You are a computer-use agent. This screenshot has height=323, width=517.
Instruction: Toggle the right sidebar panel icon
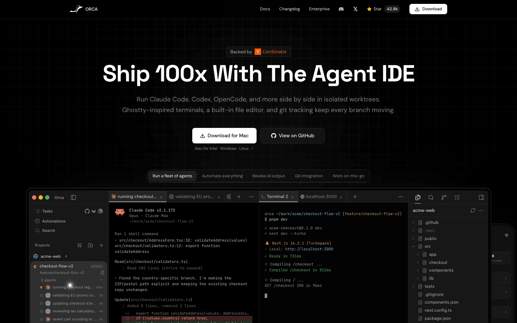tap(481, 197)
